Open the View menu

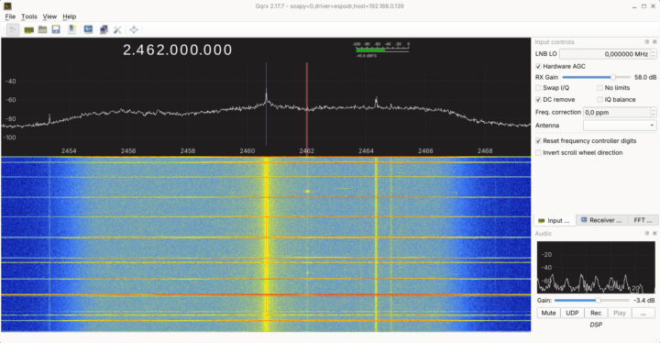pos(49,17)
